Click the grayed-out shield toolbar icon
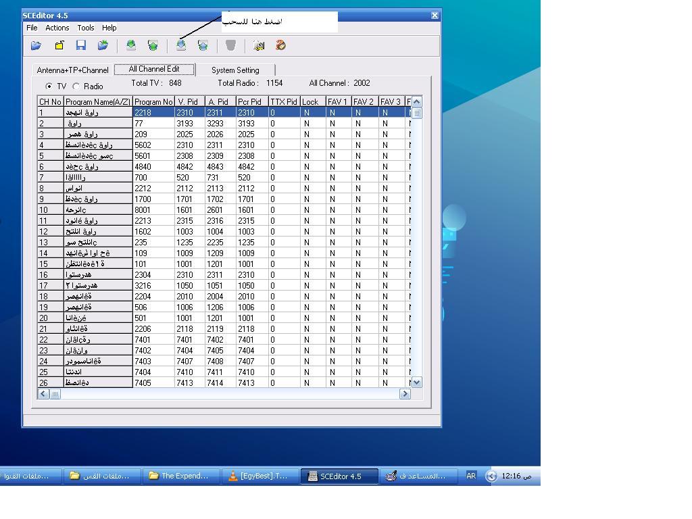The width and height of the screenshot is (692, 519). (x=231, y=45)
